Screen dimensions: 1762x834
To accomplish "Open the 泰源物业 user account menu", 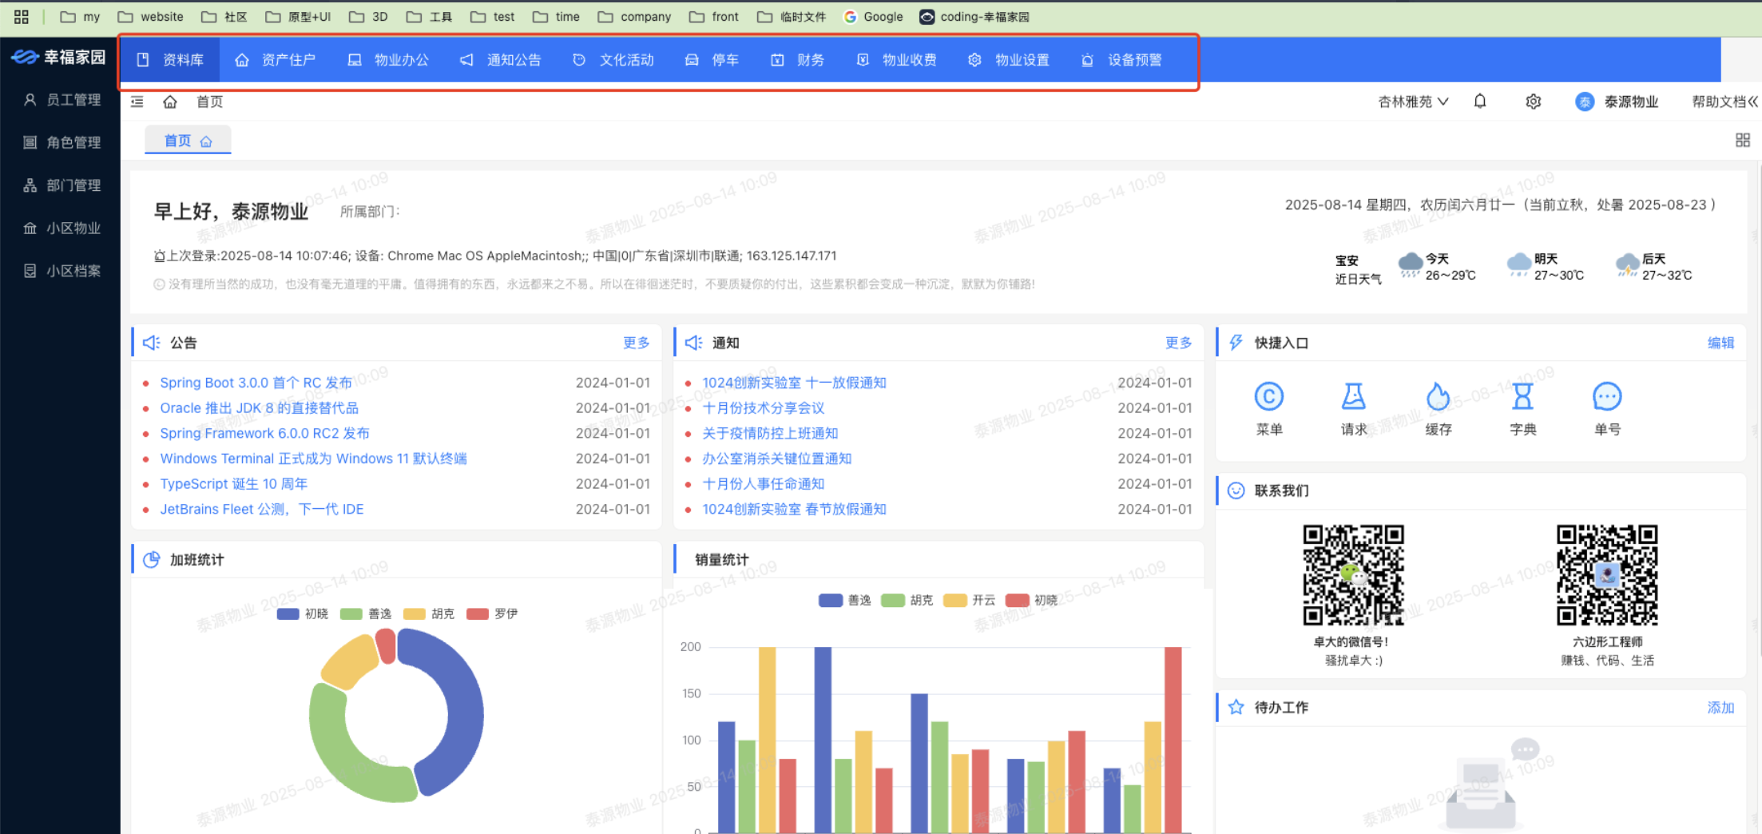I will (1617, 101).
